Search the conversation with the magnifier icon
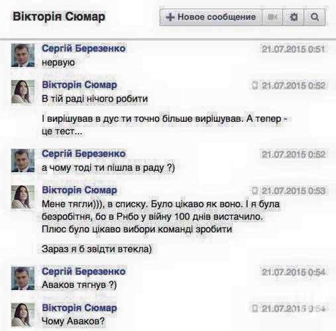The height and width of the screenshot is (331, 336). (x=315, y=17)
